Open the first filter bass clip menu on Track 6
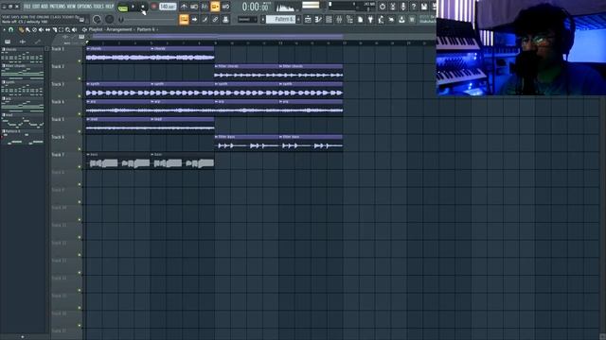This screenshot has height=340, width=606. [216, 137]
